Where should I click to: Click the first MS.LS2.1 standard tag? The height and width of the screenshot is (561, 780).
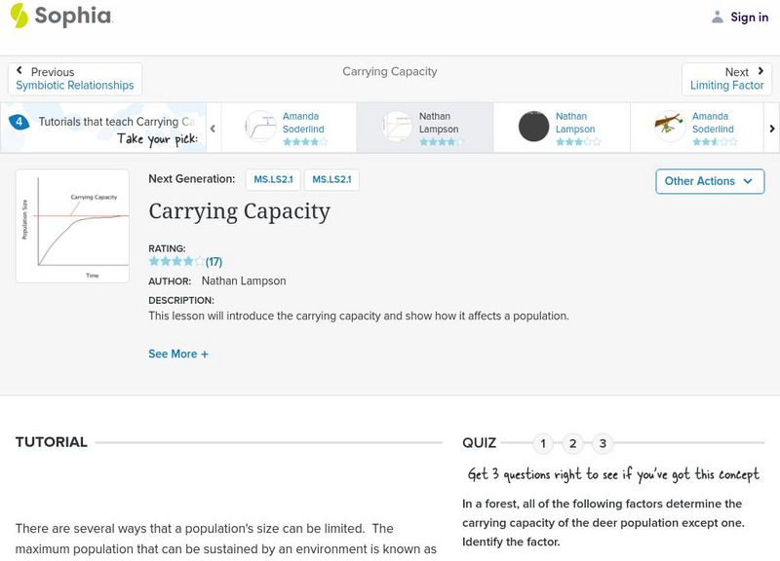coord(273,179)
